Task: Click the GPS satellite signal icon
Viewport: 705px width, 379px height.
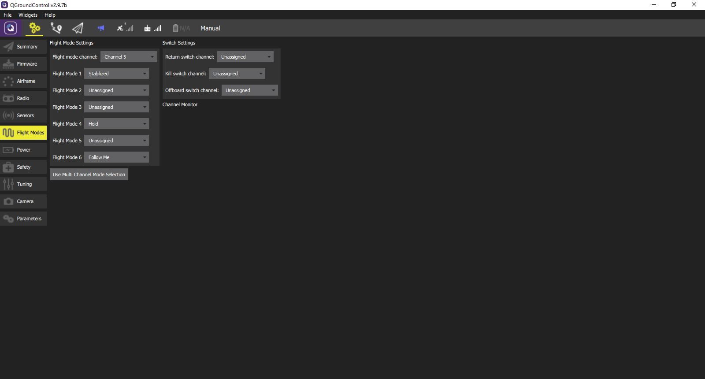Action: pos(125,28)
